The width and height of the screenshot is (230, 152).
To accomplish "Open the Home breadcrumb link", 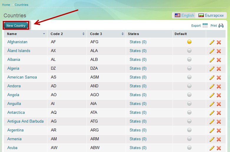I will pos(6,5).
